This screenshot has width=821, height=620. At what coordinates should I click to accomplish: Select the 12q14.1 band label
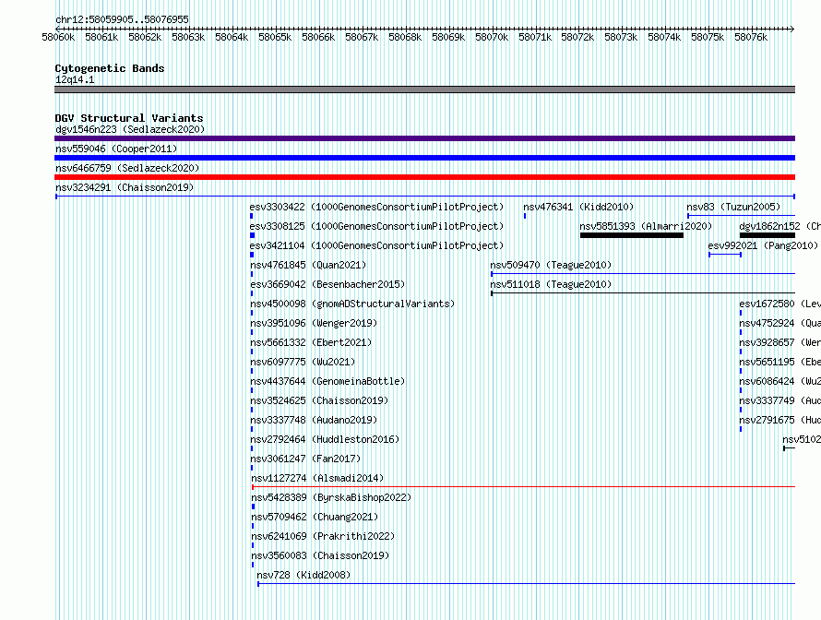coord(75,79)
